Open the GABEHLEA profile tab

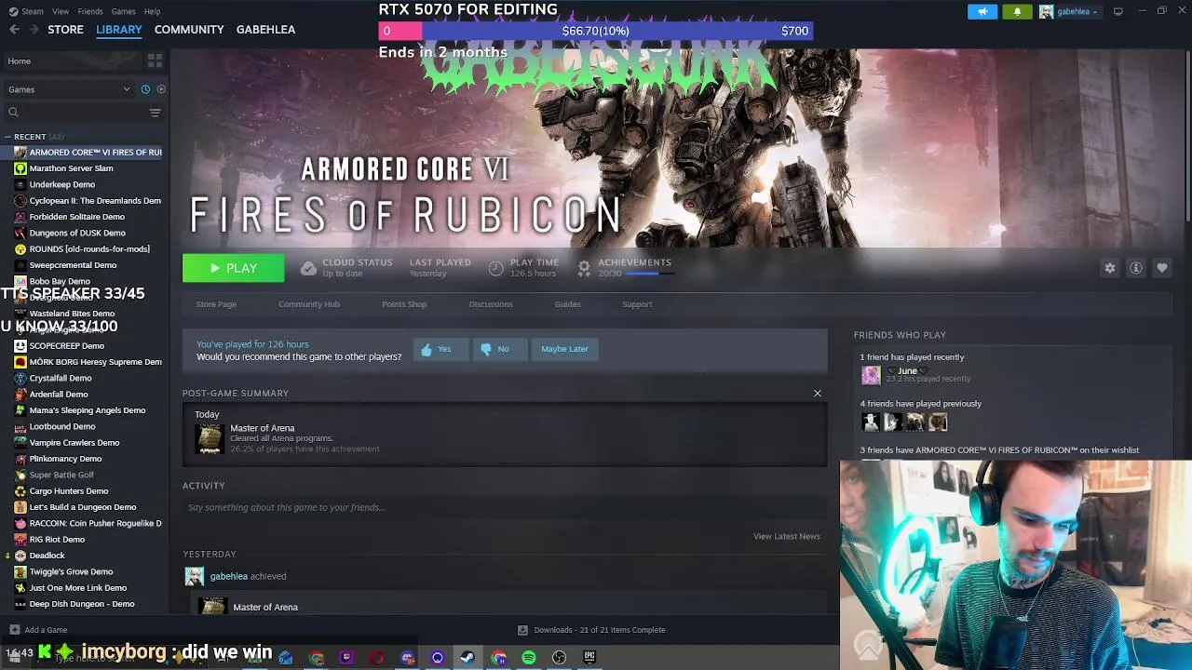[x=265, y=30]
